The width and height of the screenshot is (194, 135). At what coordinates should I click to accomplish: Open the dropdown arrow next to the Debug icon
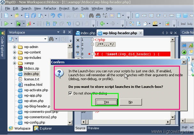tap(24, 24)
